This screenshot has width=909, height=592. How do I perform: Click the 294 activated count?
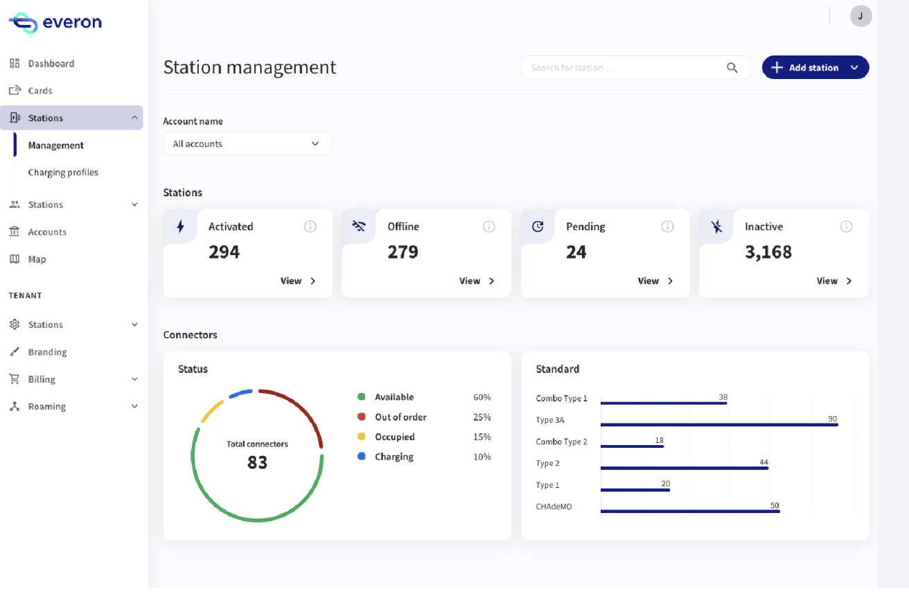(224, 252)
